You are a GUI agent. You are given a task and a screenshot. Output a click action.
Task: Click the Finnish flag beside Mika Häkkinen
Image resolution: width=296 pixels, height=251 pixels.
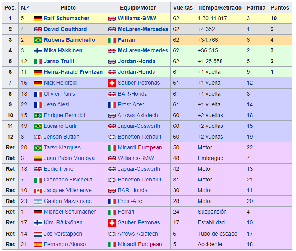pyautogui.click(x=38, y=51)
